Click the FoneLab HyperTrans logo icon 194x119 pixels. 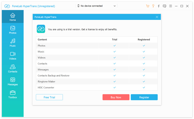pos(7,6)
